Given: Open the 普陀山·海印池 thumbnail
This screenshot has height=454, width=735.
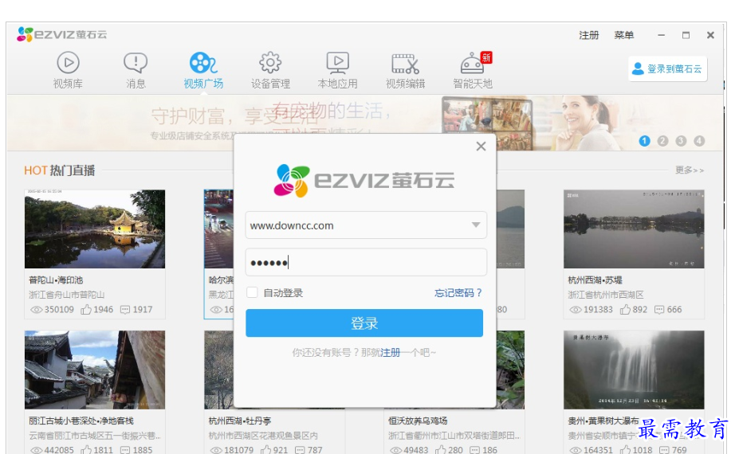Looking at the screenshot, I should click(95, 229).
